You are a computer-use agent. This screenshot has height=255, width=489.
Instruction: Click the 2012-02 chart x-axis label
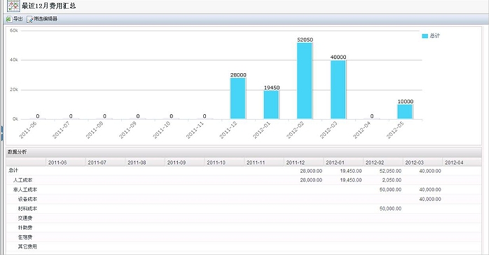click(x=295, y=130)
